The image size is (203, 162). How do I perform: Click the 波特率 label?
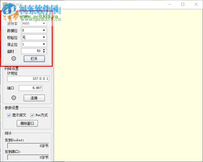[x=12, y=24]
